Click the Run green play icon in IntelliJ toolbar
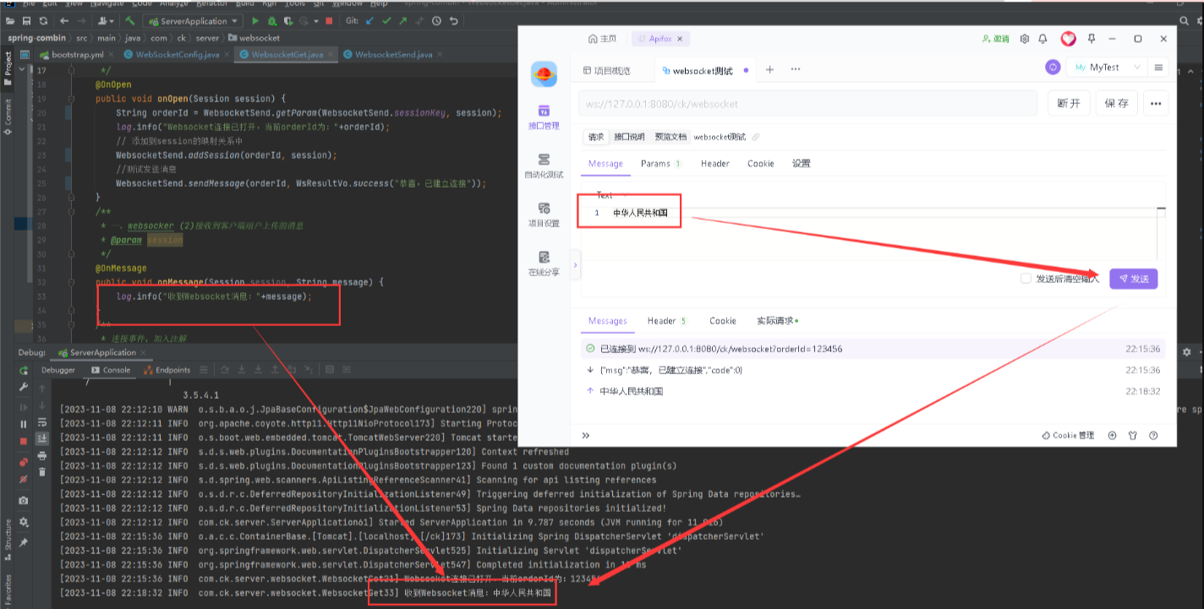1204x609 pixels. (255, 21)
